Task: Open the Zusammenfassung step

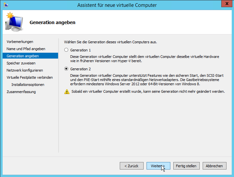Action: [21, 92]
